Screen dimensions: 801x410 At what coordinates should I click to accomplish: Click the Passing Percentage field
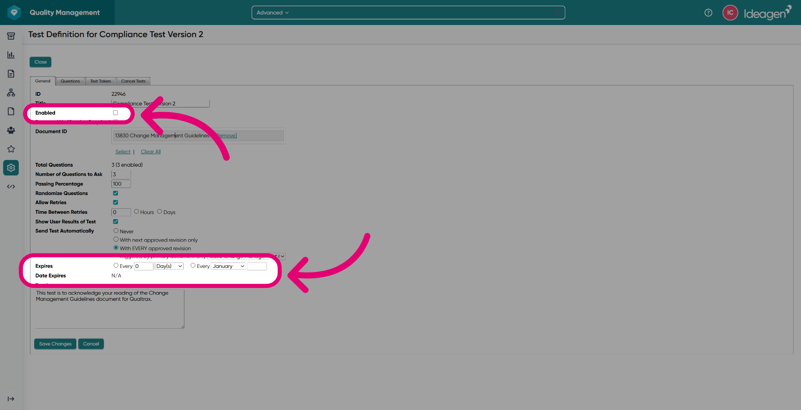click(x=121, y=184)
